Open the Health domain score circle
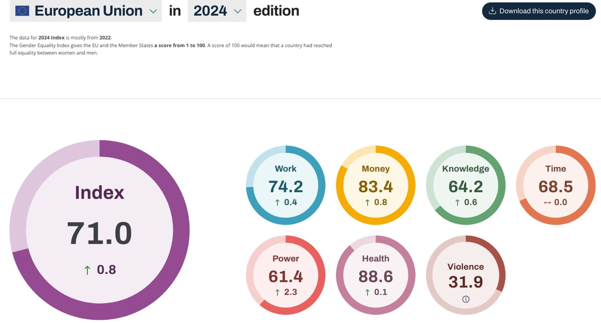Viewport: 601px width, 323px height. coord(376,275)
